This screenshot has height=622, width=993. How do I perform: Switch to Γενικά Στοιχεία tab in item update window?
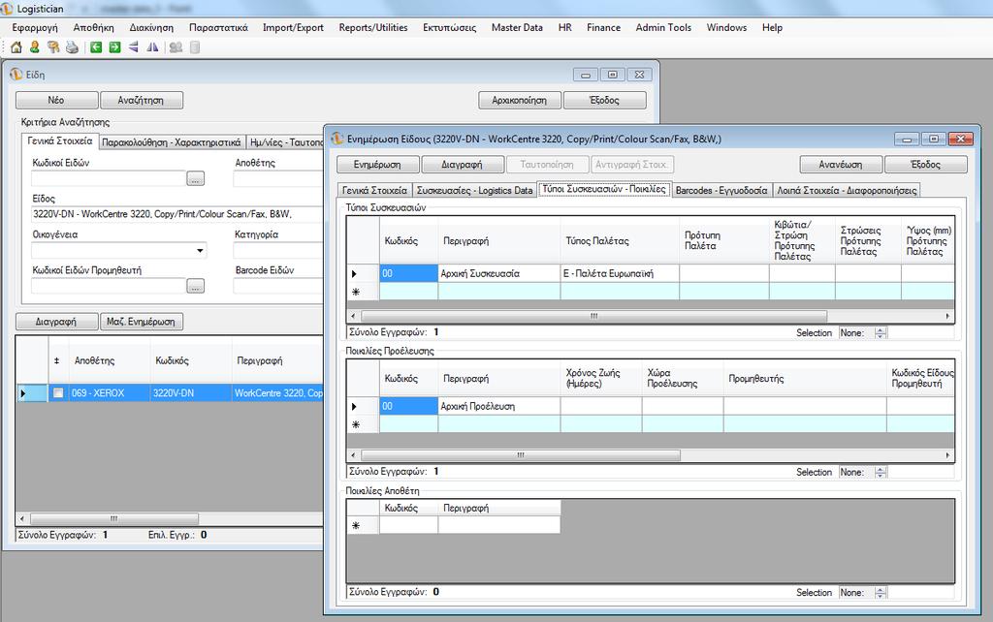tap(375, 191)
